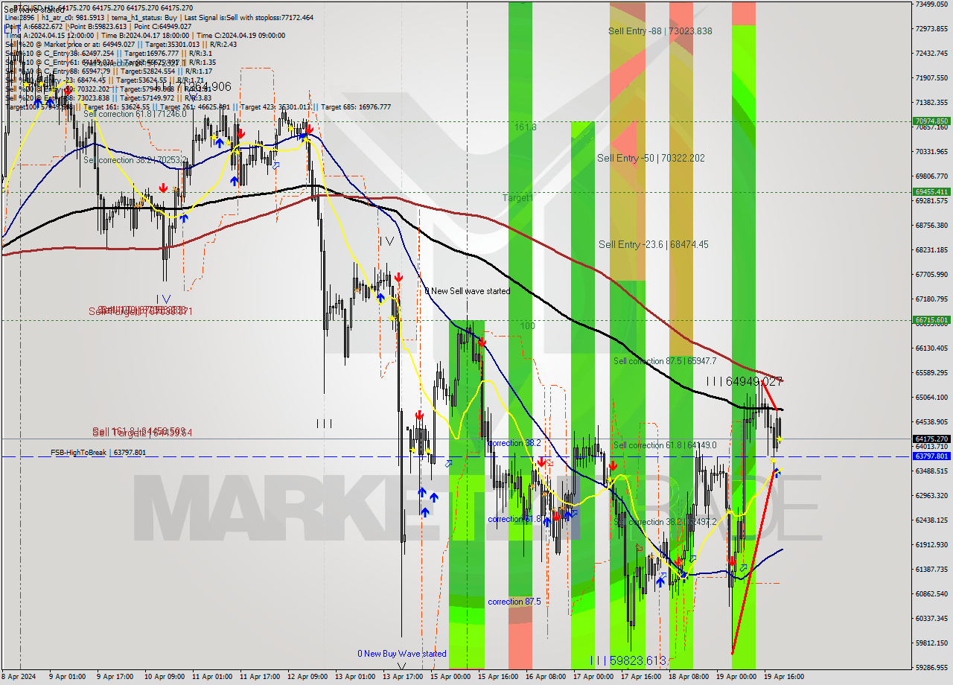Click the blue 'correction 38.2' label
This screenshot has width=953, height=685.
514,443
